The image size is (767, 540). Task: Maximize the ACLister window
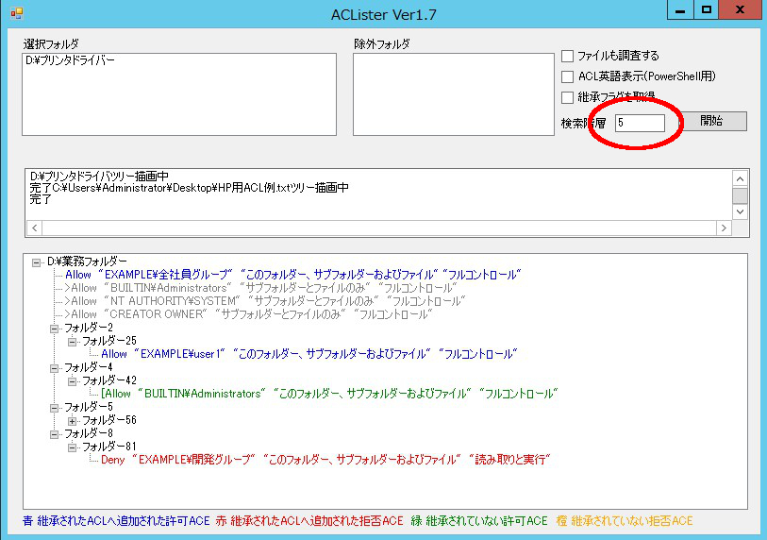point(707,9)
